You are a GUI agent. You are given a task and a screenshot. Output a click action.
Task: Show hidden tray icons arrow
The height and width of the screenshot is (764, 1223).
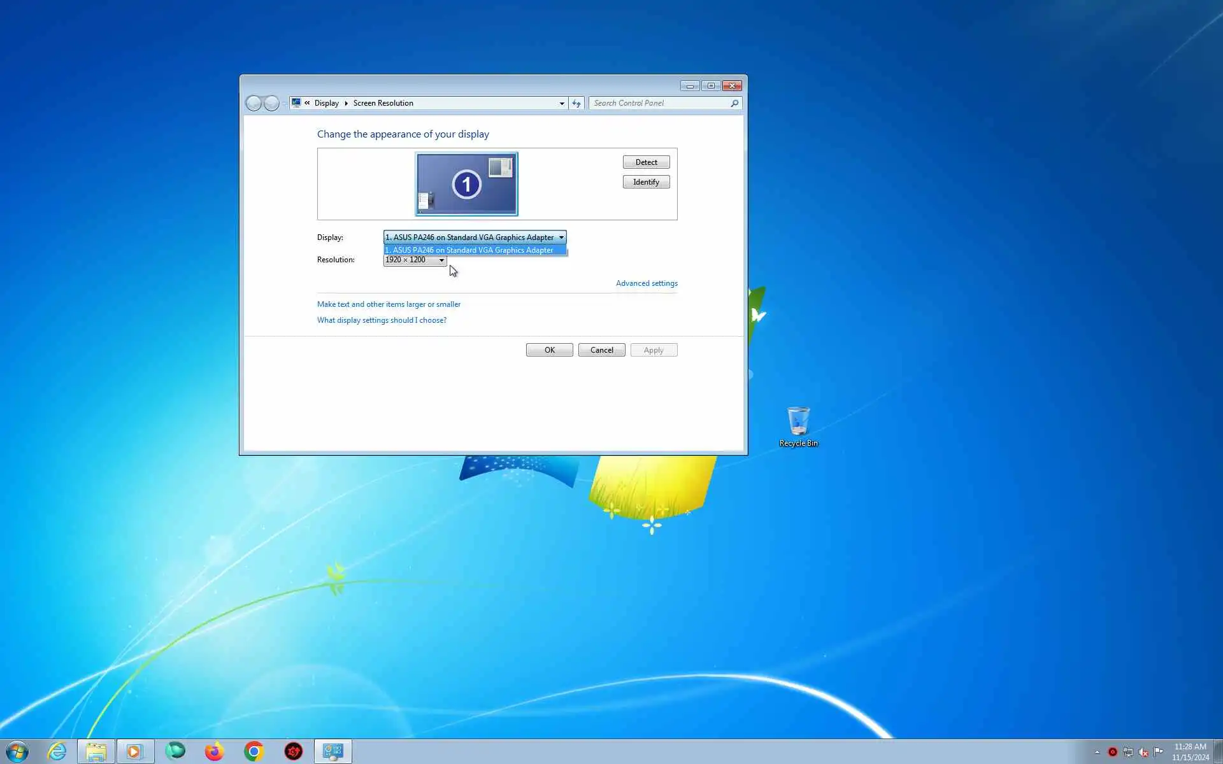pos(1097,752)
